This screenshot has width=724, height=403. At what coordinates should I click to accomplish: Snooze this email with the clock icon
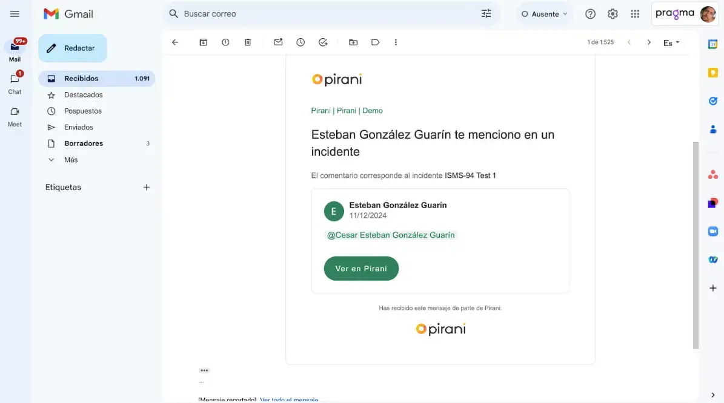[301, 42]
